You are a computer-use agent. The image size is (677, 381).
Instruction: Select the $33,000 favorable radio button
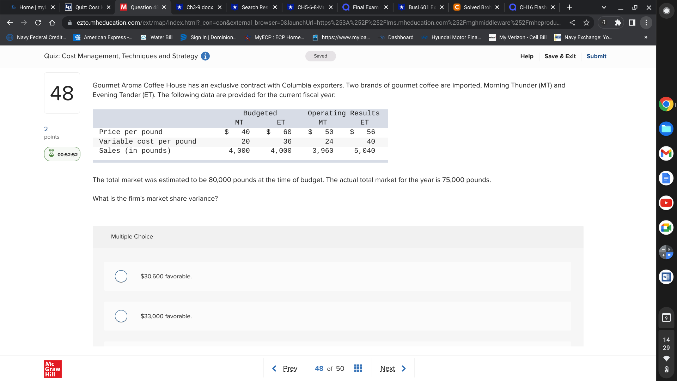[x=121, y=316]
